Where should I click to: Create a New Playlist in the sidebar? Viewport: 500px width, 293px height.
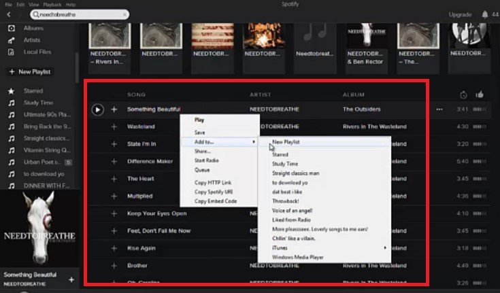click(x=30, y=72)
